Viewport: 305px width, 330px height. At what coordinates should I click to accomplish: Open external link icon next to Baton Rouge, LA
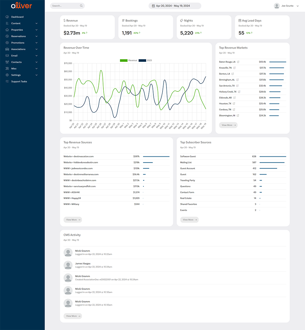[x=238, y=62]
